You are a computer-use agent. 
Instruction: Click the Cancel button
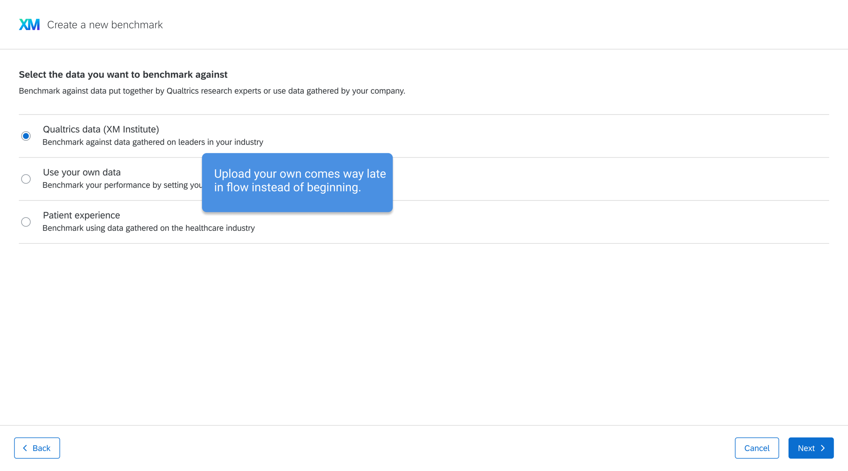click(x=756, y=448)
